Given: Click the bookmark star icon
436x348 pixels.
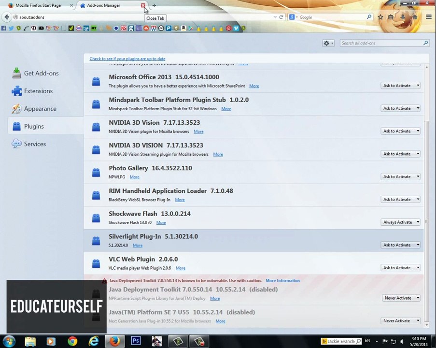Looking at the screenshot, I should click(x=380, y=17).
